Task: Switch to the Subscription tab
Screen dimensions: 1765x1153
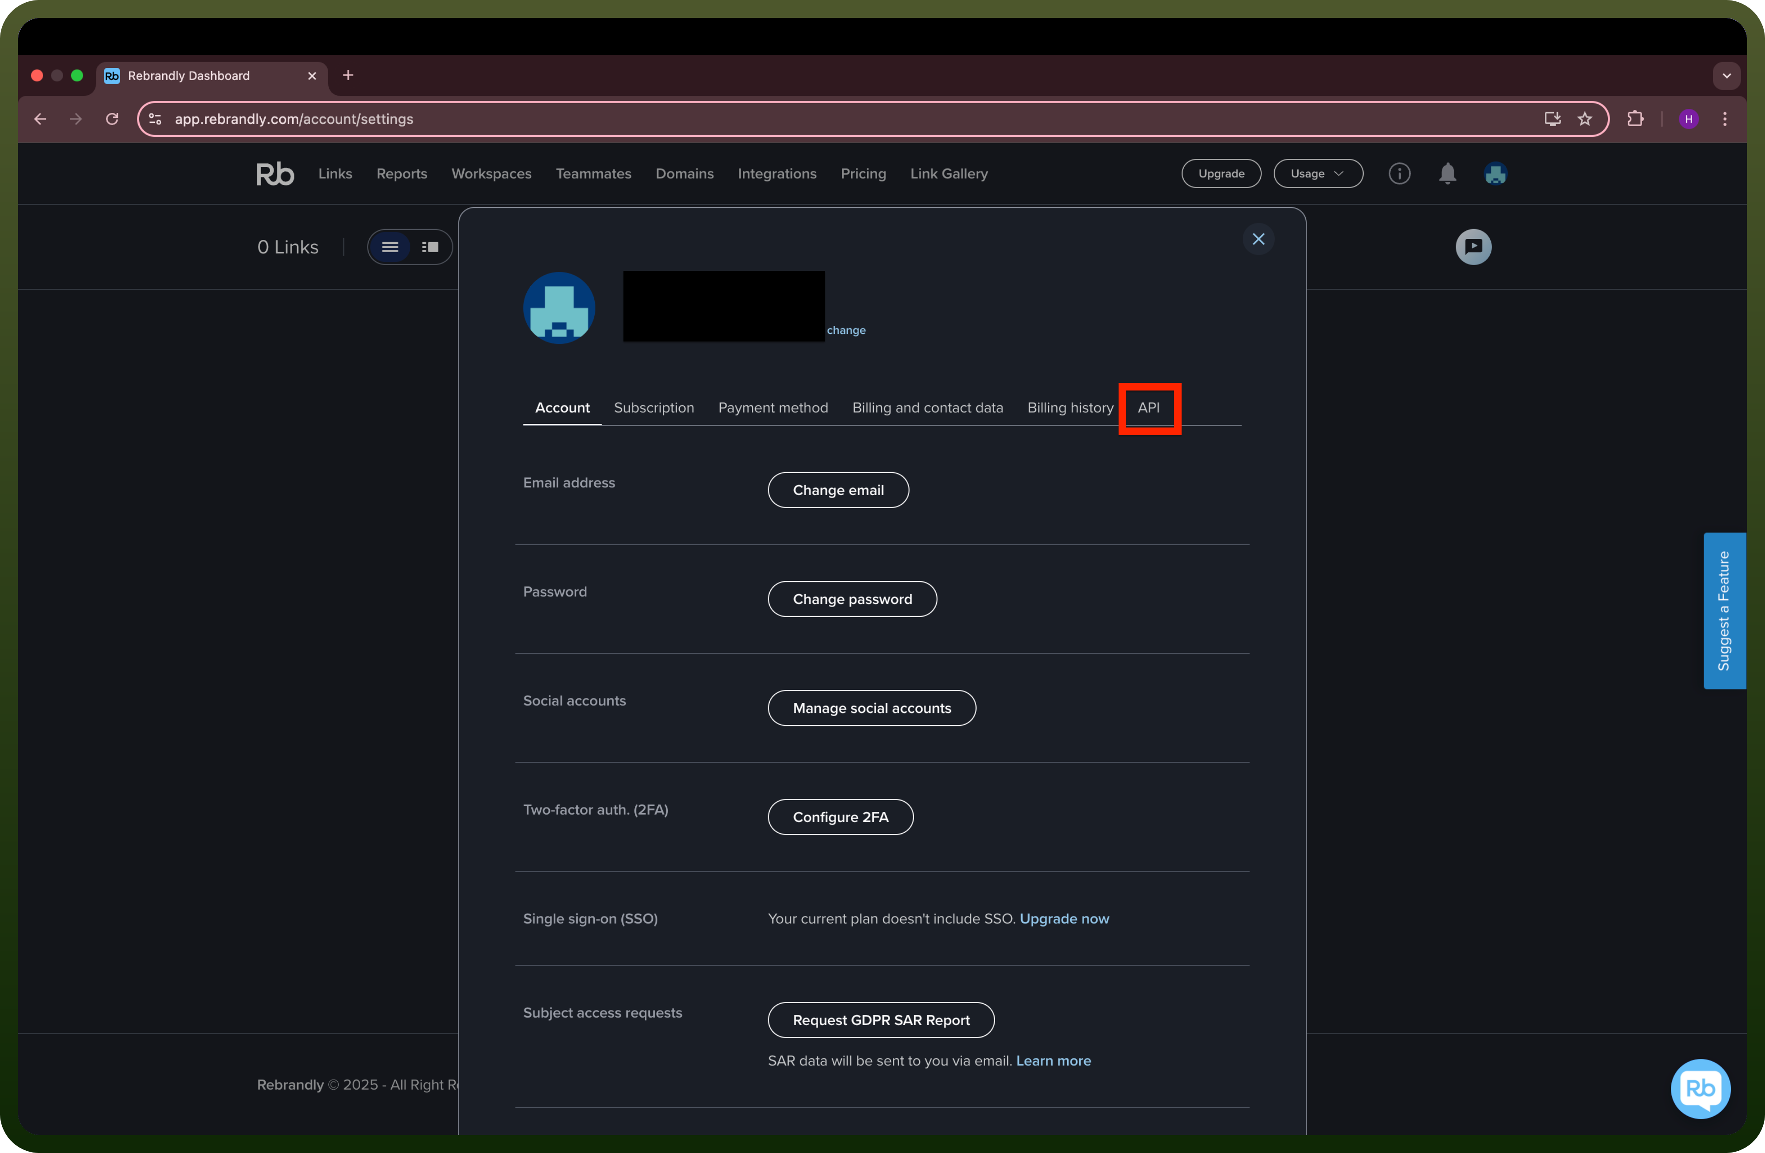Action: (x=654, y=408)
